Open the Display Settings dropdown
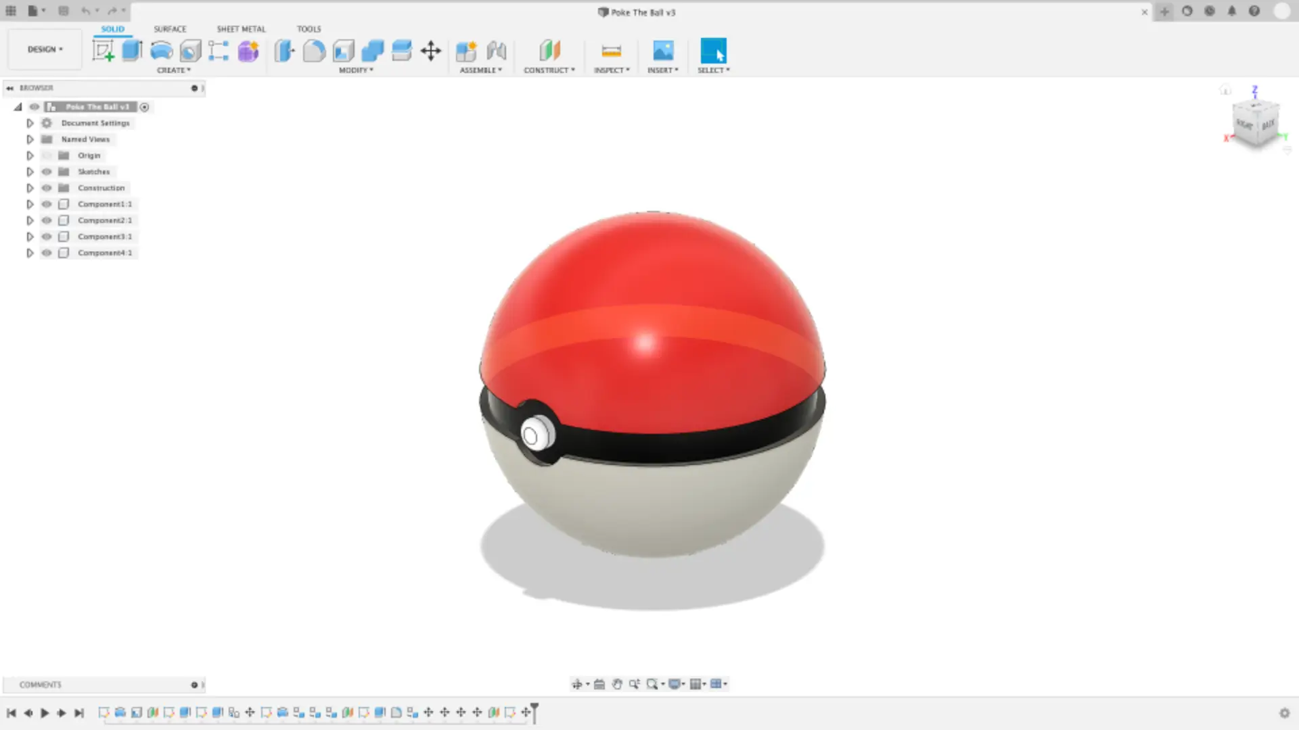1299x730 pixels. pos(676,684)
